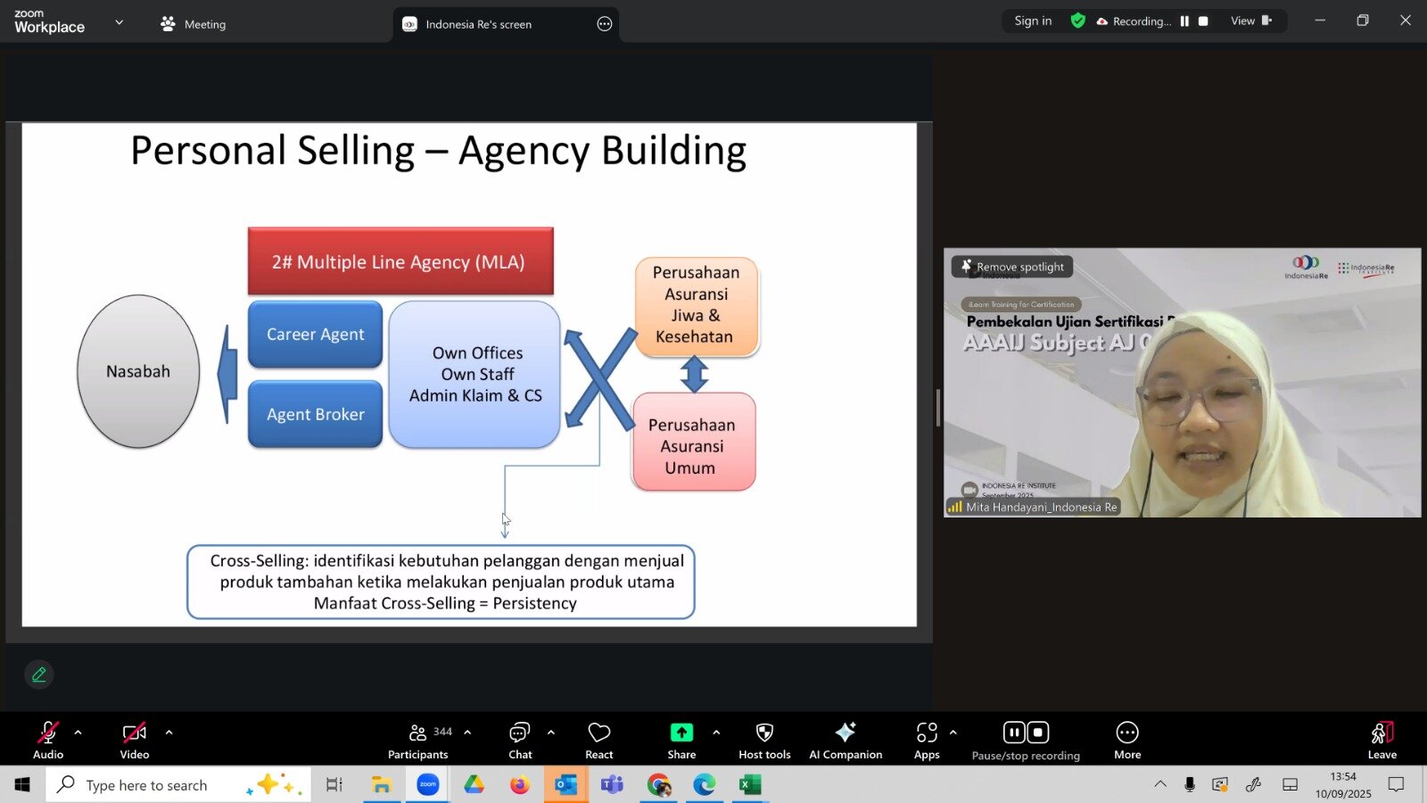Pause the recording in the bottom toolbar
This screenshot has width=1427, height=803.
point(1014,733)
